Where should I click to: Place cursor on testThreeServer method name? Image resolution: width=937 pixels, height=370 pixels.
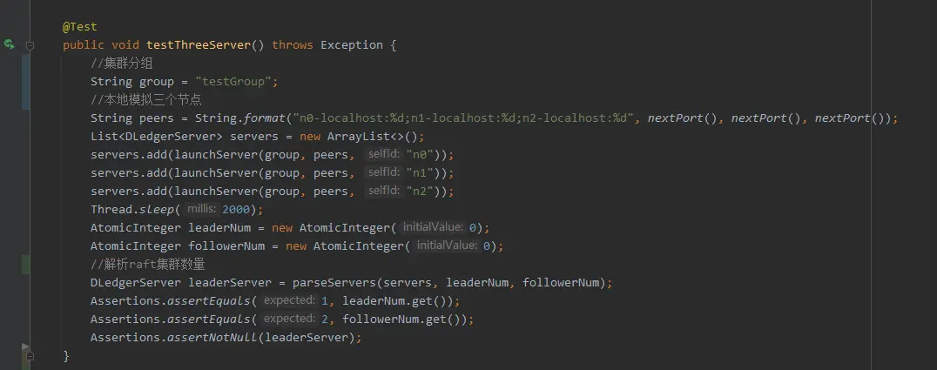tap(199, 44)
